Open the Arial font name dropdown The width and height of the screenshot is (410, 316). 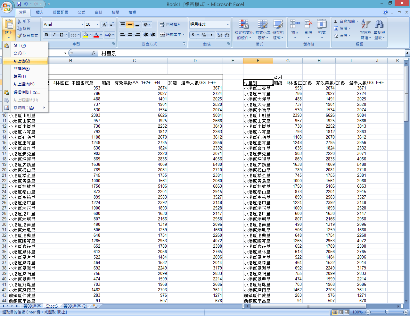(82, 24)
